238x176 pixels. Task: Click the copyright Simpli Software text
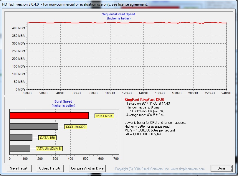(160, 169)
